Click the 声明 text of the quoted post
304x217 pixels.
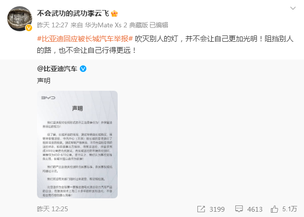(x=44, y=81)
